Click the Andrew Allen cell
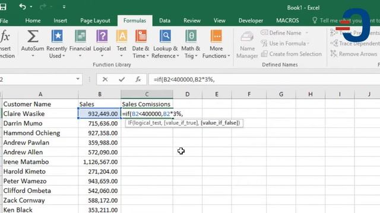 coord(40,153)
